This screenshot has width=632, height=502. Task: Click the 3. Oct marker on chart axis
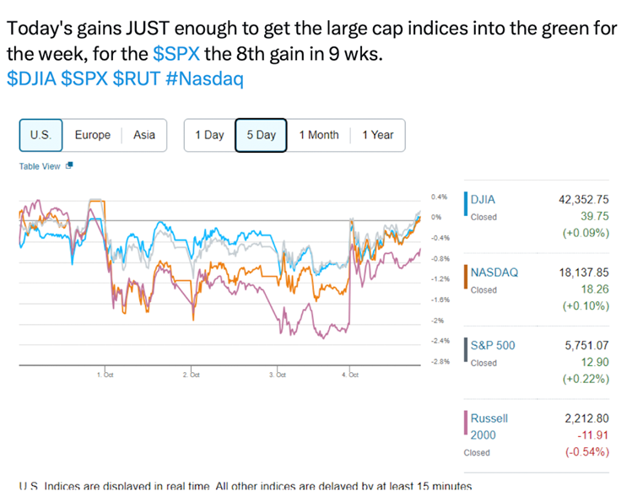274,373
